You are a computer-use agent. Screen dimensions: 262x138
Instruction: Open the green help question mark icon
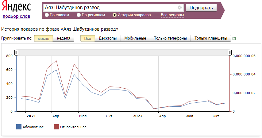pos(234,39)
